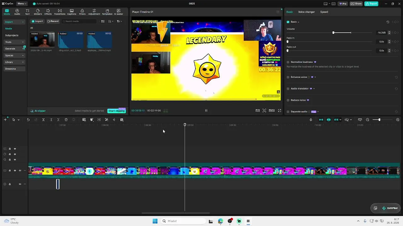This screenshot has width=403, height=226.
Task: Click the Record button
Action: 53,21
